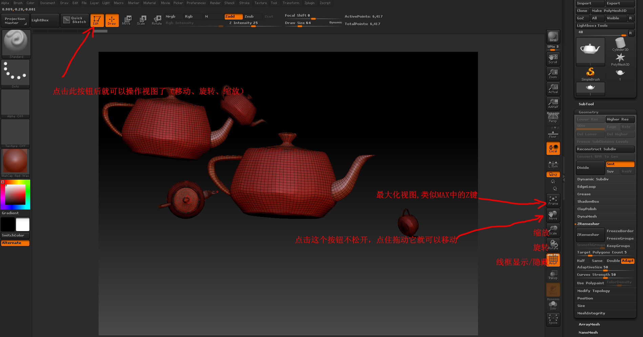Enable Edit mode button in top shelf
The height and width of the screenshot is (337, 643).
pos(97,20)
